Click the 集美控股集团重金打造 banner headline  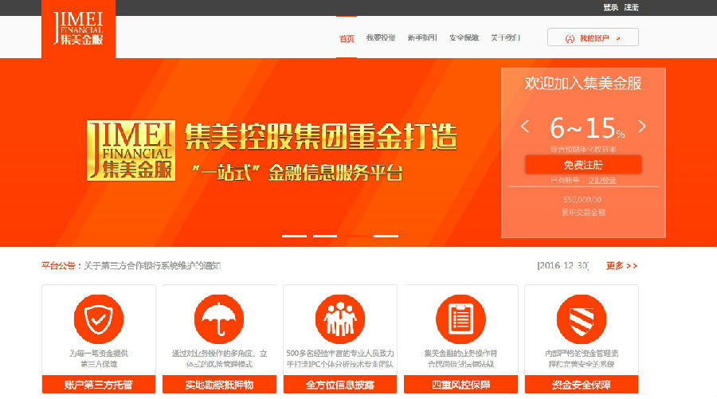point(320,136)
